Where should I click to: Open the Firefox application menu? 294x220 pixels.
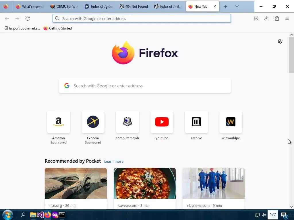pos(287,18)
